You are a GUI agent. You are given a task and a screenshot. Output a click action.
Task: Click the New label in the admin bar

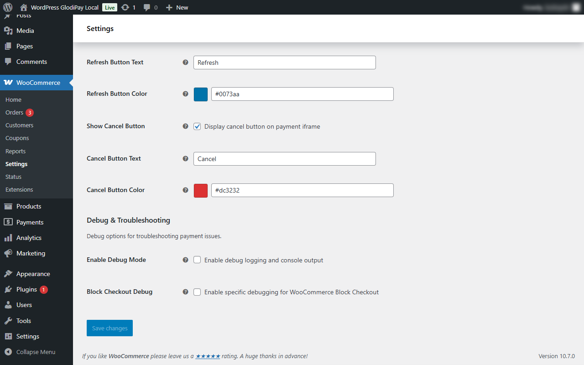pos(182,7)
